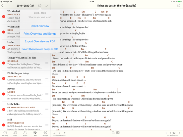The height and width of the screenshot is (137, 183).
Task: Share the current song via top-right icon
Action: [179, 6]
